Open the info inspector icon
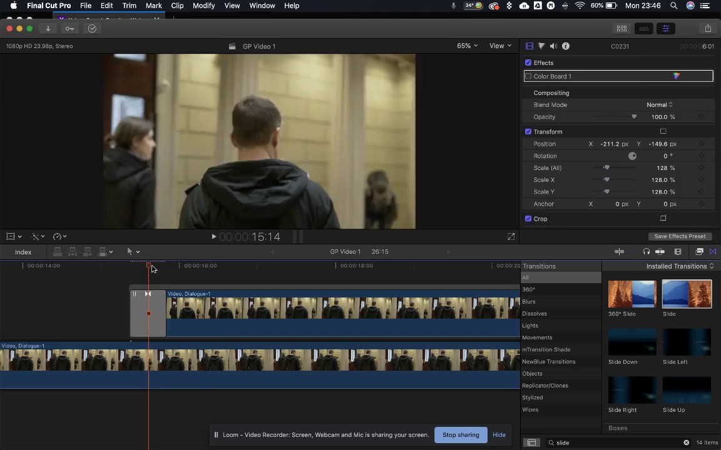The width and height of the screenshot is (721, 450). [x=566, y=46]
